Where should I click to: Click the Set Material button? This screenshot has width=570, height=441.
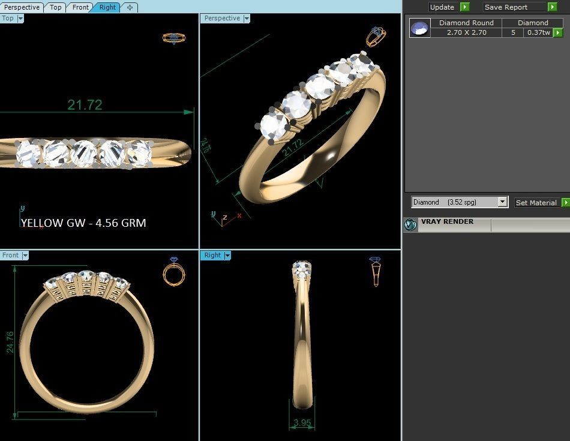click(x=537, y=203)
